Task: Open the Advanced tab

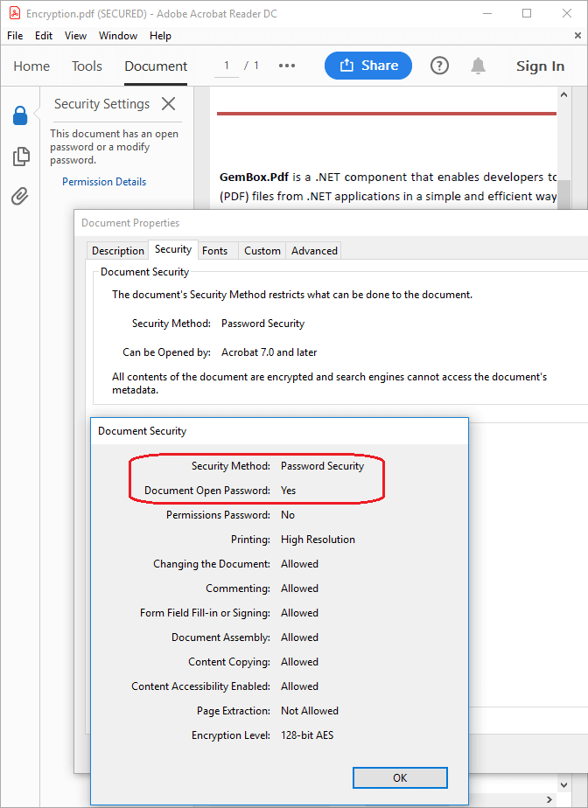Action: [314, 251]
